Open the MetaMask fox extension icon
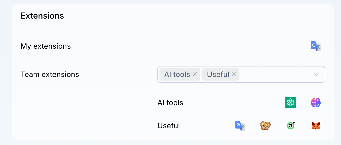 click(316, 126)
